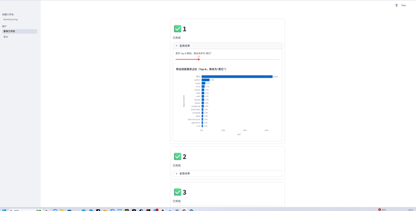Stop the running Streamlit script
Screen dimensions: 416x211
[x=404, y=5]
